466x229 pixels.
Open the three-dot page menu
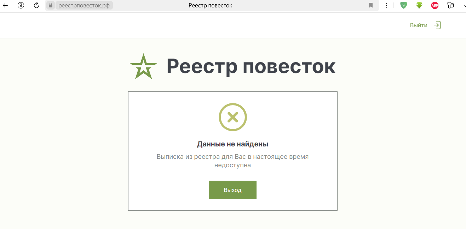pyautogui.click(x=386, y=5)
